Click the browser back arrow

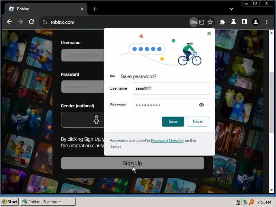(9, 22)
